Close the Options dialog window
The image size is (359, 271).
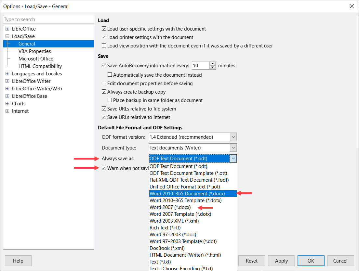(x=352, y=6)
